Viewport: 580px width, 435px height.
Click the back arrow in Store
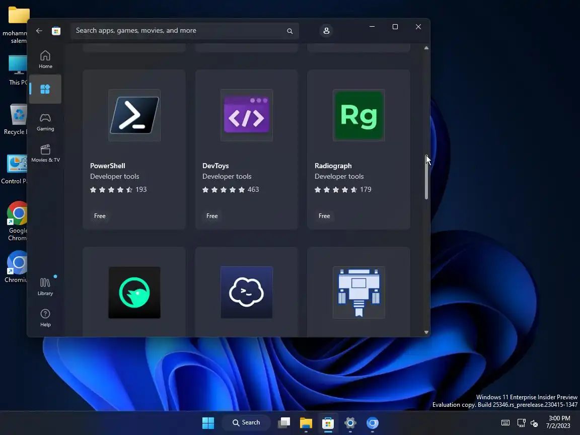[x=39, y=31]
